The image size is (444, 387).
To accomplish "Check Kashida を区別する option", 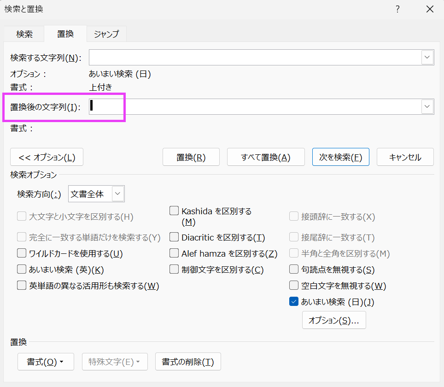I will click(174, 211).
